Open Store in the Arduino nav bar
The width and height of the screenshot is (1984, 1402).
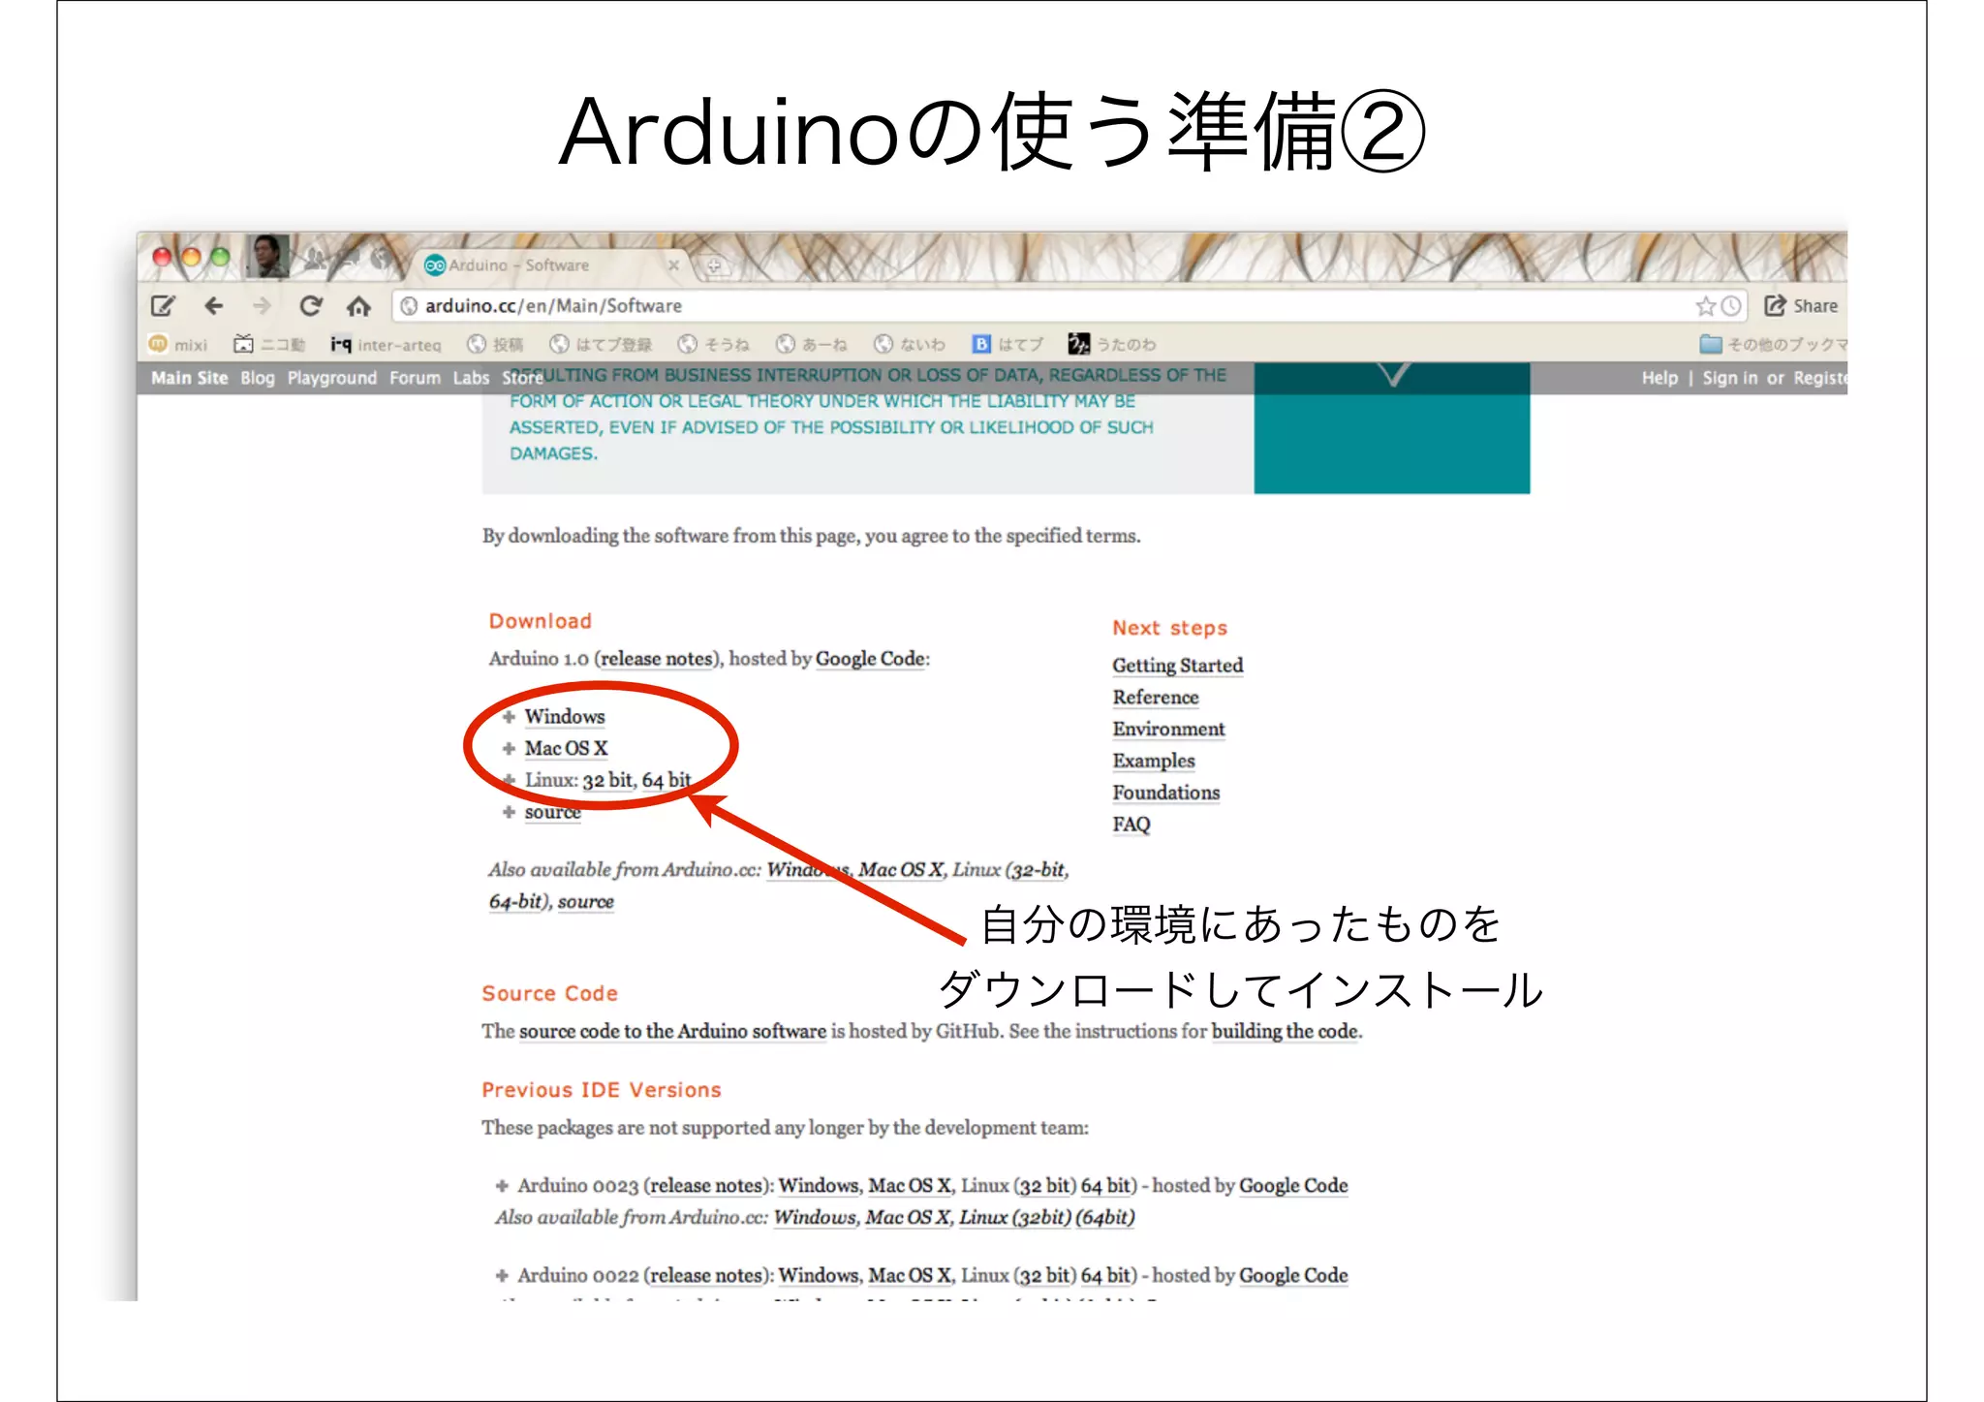coord(522,378)
